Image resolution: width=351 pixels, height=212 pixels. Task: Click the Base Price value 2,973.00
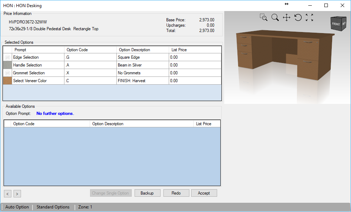pos(206,20)
